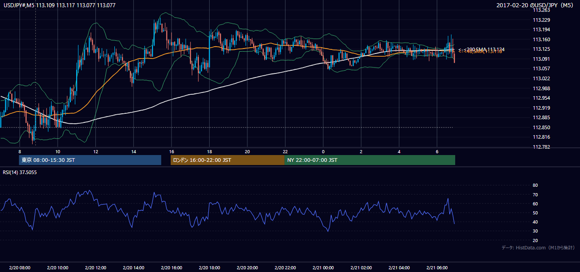Click the 113.022 price axis label

[541, 78]
